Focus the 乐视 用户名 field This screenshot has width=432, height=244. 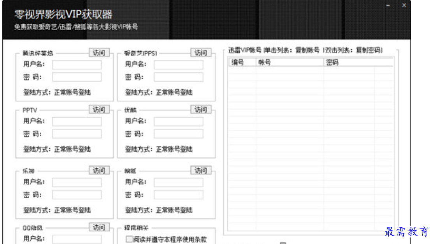click(x=77, y=182)
